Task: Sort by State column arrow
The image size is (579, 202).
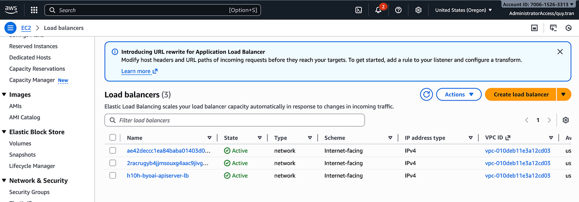Action: (260, 138)
